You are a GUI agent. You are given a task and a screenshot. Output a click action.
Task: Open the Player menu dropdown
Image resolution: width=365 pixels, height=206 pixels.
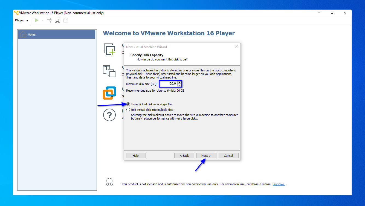(x=22, y=20)
